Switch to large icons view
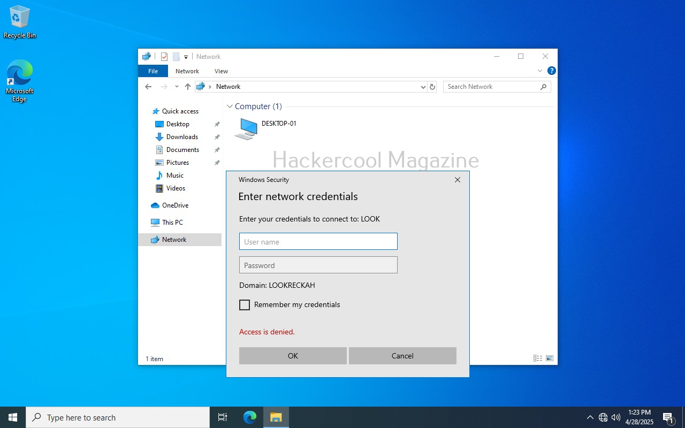This screenshot has width=685, height=428. 549,358
